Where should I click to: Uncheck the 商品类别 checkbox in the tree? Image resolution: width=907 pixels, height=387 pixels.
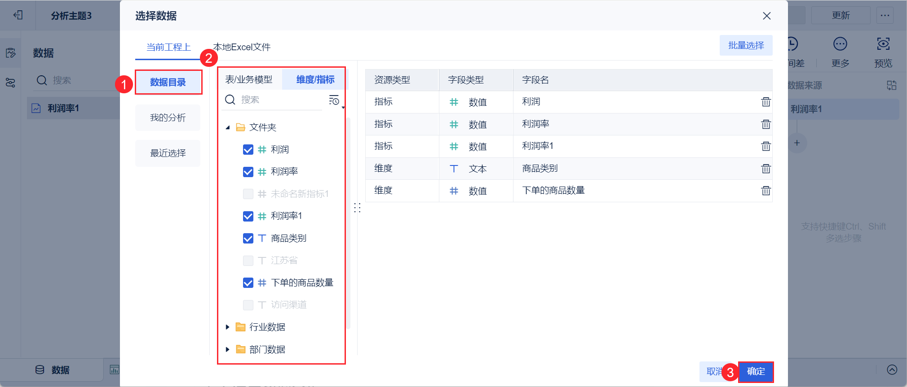[x=248, y=238]
